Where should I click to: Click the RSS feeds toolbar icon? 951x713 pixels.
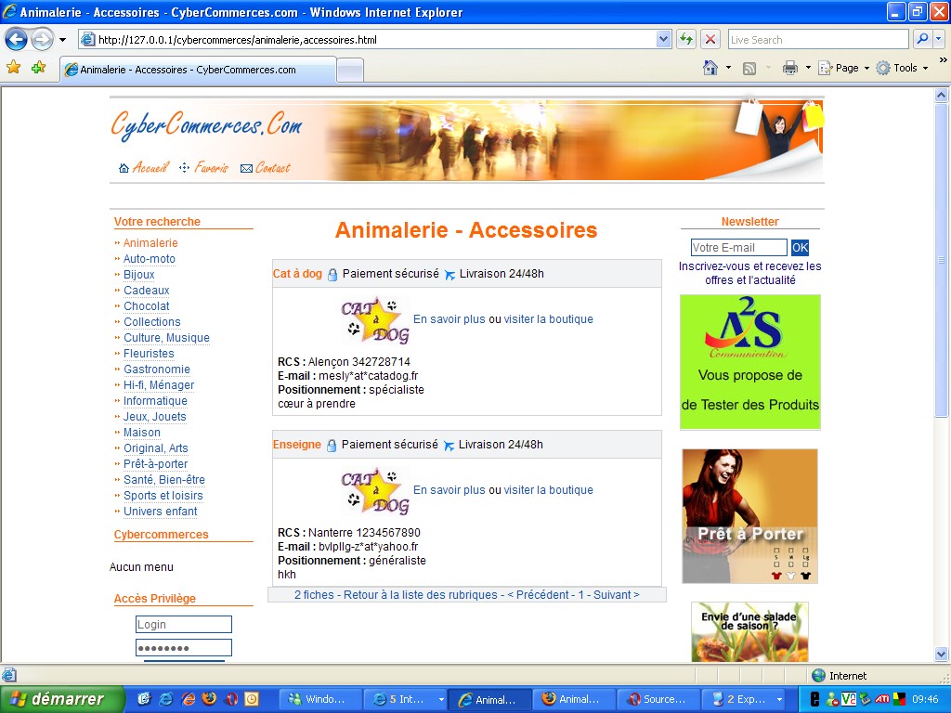749,68
